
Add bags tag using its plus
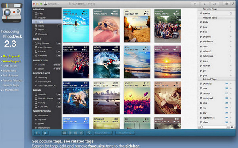231,32
